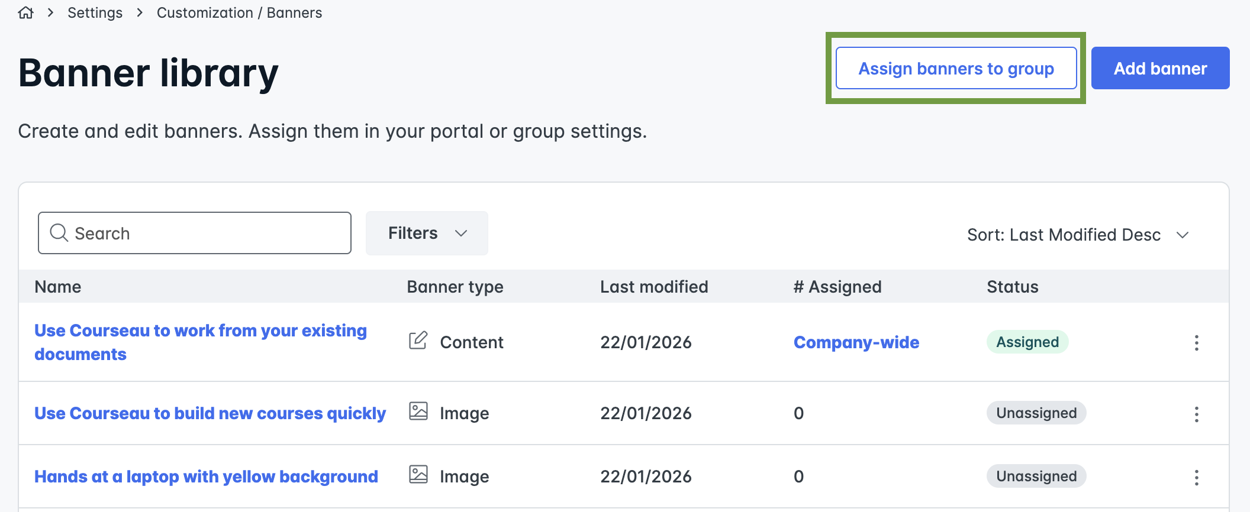Image resolution: width=1250 pixels, height=512 pixels.
Task: Open banner 'Use Courseau to build new courses quickly'
Action: click(210, 413)
